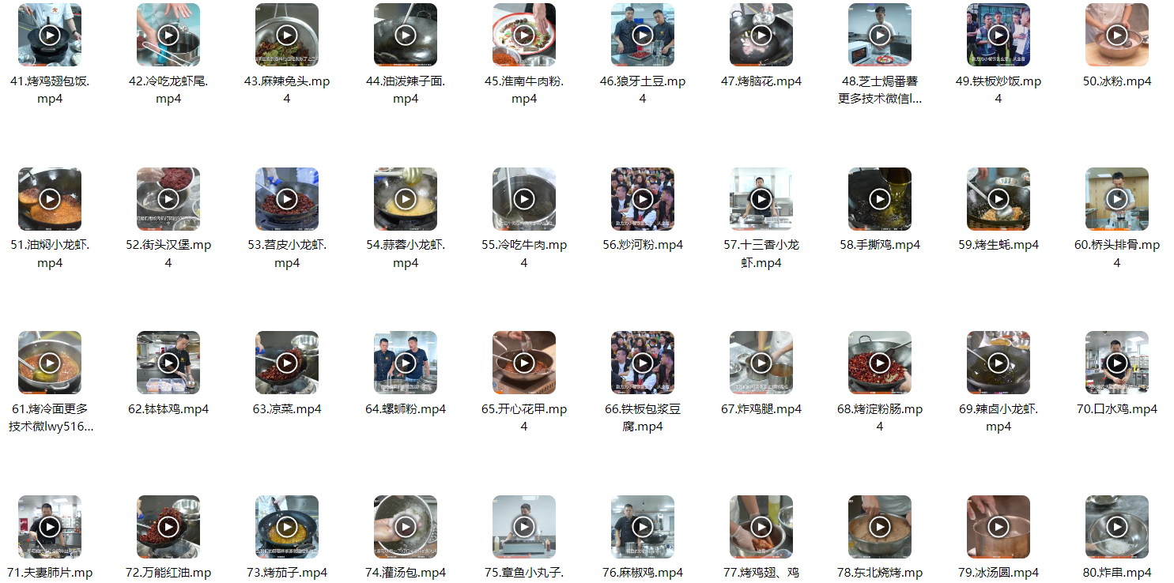
Task: Select the 54.蒜蓉小龙虾.mp4 file icon
Action: 406,199
